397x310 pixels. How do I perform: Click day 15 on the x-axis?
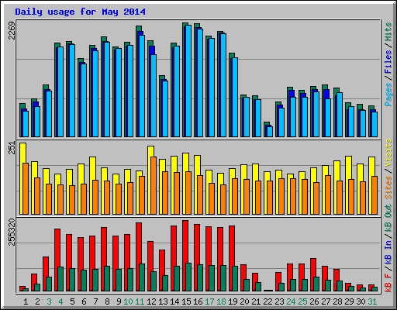[x=186, y=301]
